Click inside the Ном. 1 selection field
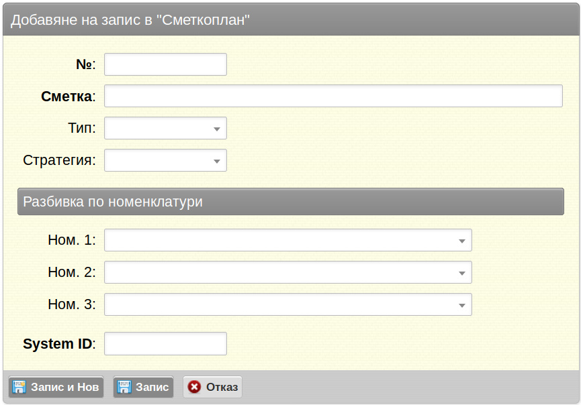581x405 pixels. pos(288,240)
